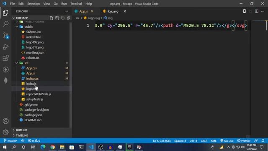Open the Go menu
The height and width of the screenshot is (151, 268).
(56, 4)
